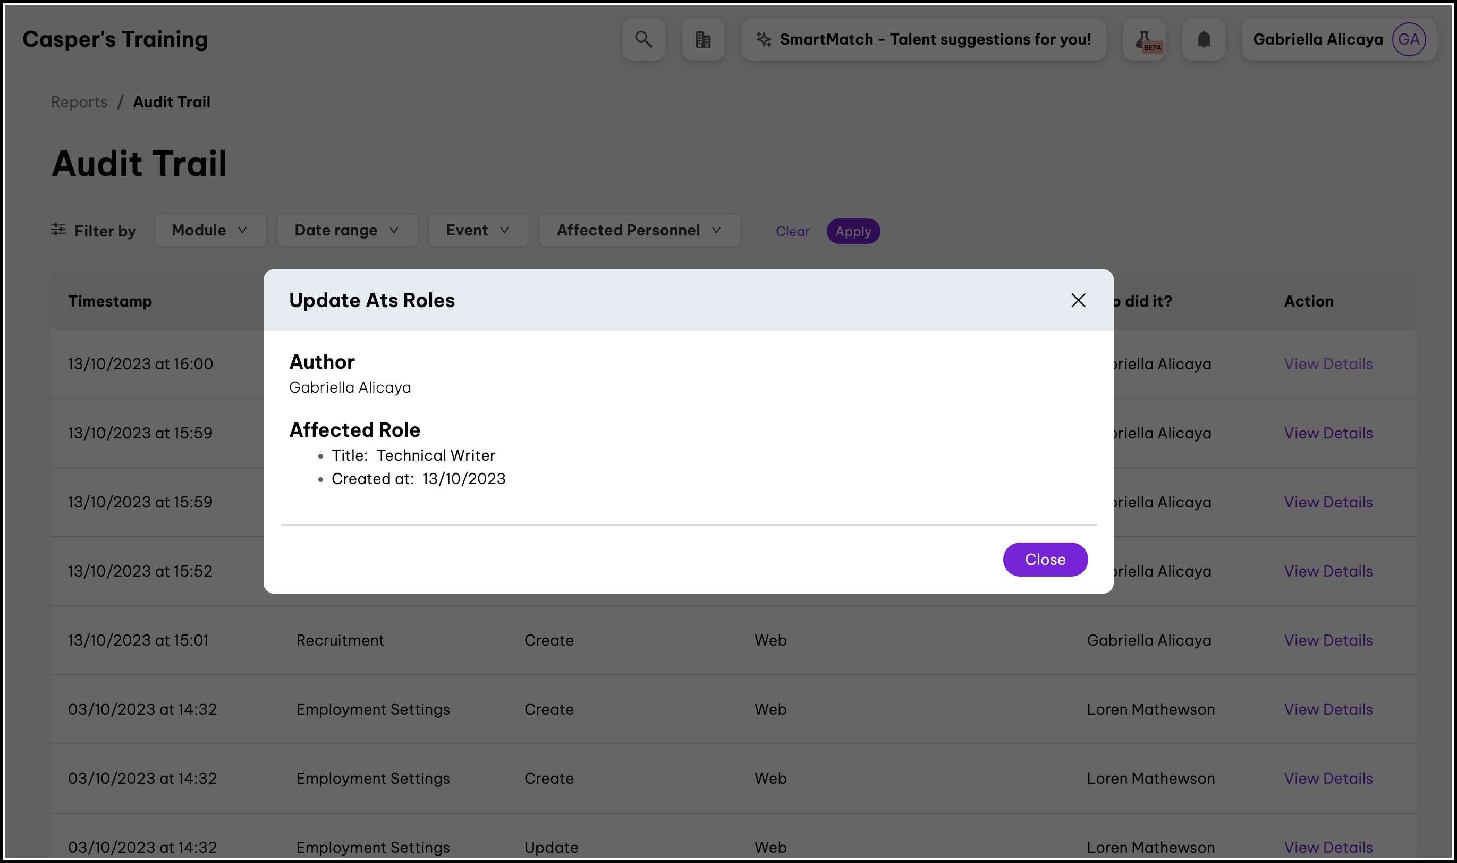Expand the Date range filter
The width and height of the screenshot is (1457, 863).
click(x=347, y=230)
